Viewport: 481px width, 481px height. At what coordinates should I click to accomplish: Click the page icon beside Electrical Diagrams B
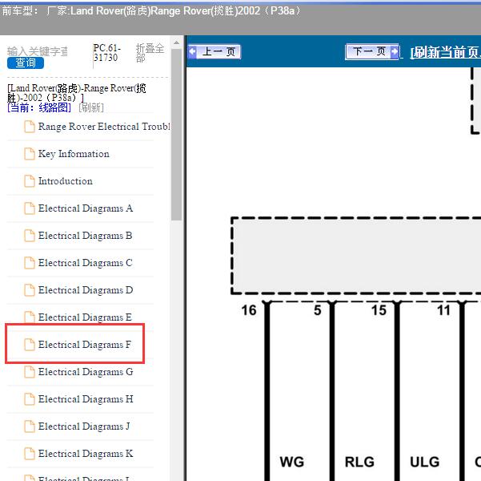[30, 236]
